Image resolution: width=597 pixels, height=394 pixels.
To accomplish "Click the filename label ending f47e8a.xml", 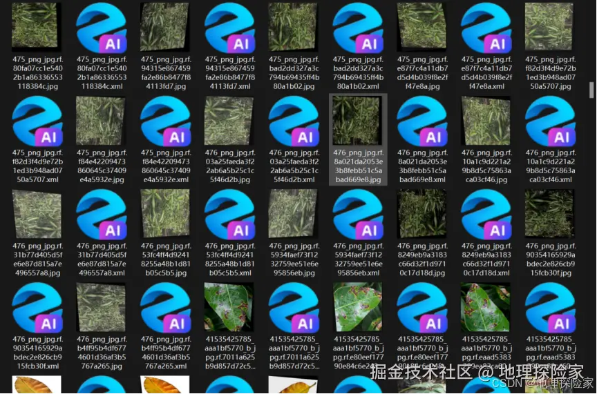I will pyautogui.click(x=486, y=73).
